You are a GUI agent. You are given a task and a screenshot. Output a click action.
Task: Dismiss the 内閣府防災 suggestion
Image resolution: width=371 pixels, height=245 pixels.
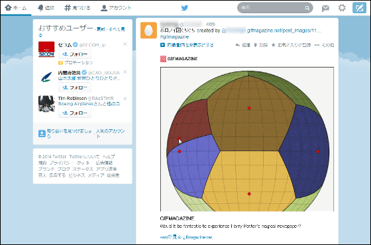point(125,72)
